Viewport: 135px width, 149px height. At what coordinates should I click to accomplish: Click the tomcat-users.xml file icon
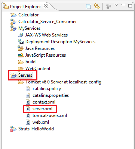[x=28, y=115]
